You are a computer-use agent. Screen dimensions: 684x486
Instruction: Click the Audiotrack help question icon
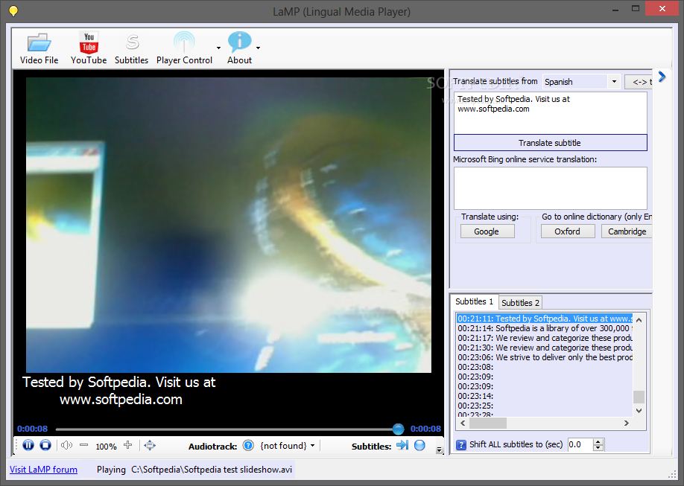click(x=248, y=446)
